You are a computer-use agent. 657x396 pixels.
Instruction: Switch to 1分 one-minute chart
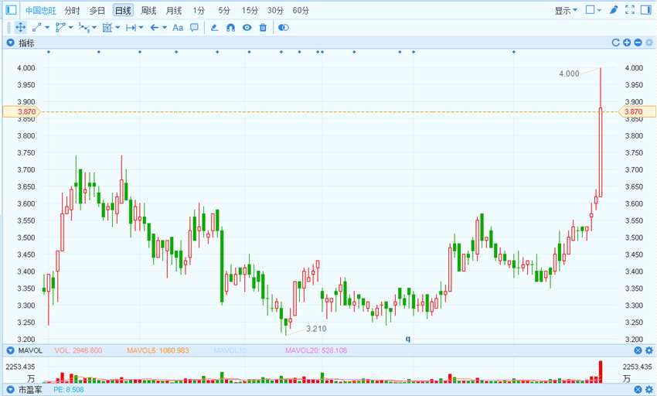[x=199, y=11]
